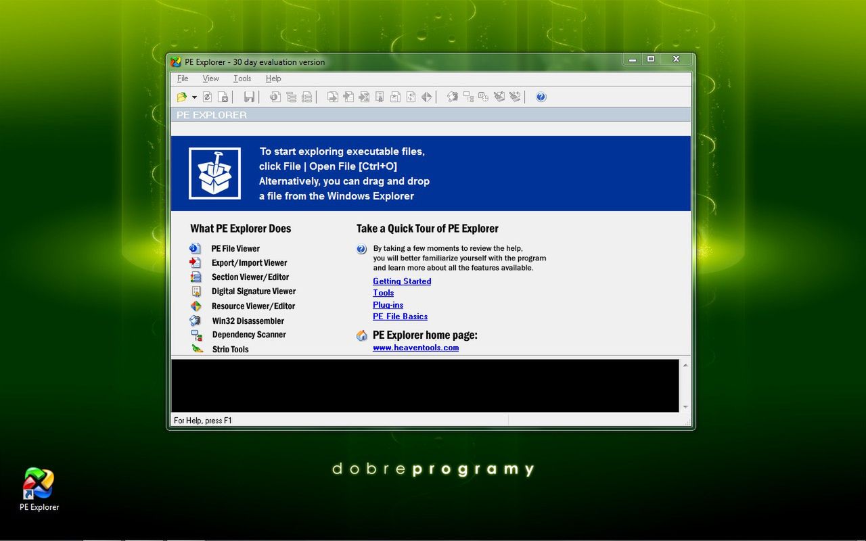Open the Headers Info toolbar icon

[275, 97]
